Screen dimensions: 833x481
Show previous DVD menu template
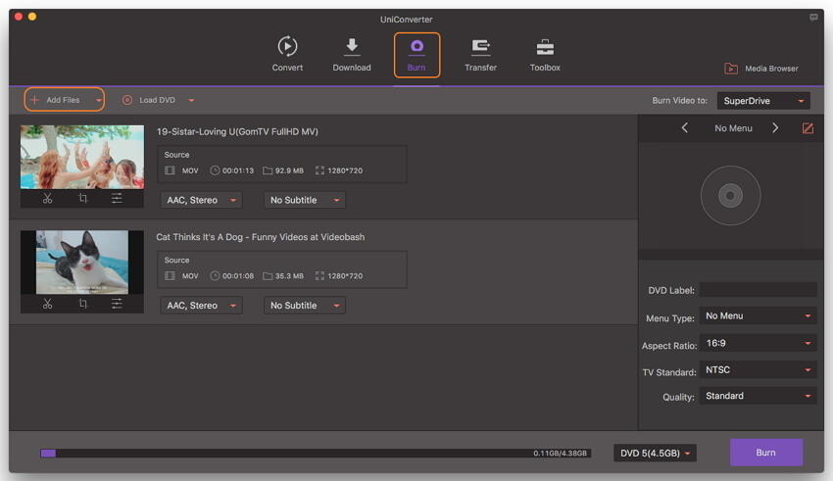[685, 128]
